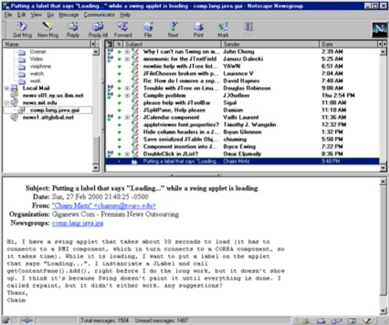The width and height of the screenshot is (389, 325).
Task: Open the Edit menu
Action: point(21,15)
